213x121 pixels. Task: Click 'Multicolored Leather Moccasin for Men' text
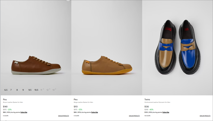tap(157, 102)
